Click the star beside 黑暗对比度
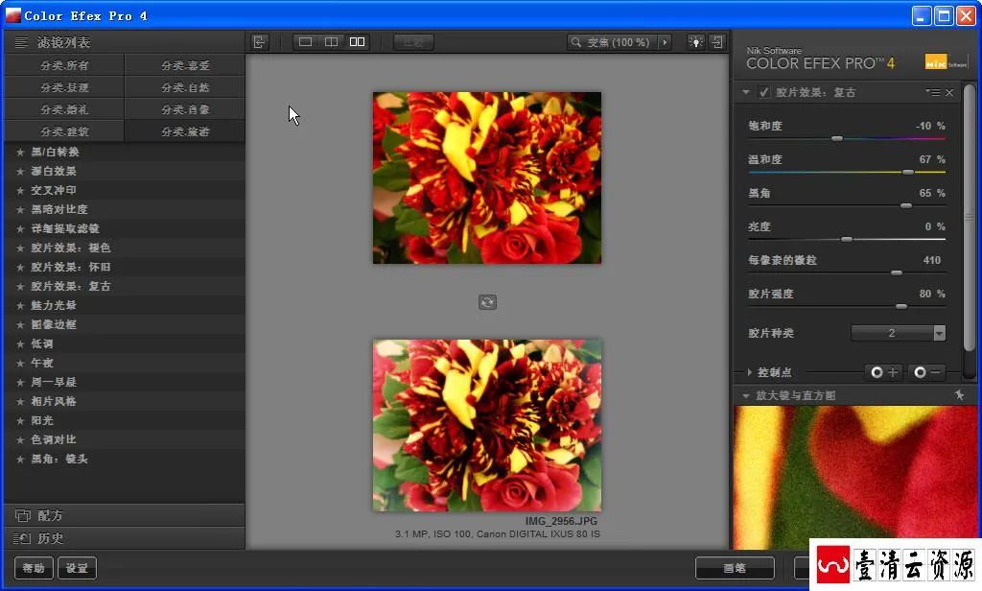Image resolution: width=982 pixels, height=591 pixels. (x=20, y=210)
